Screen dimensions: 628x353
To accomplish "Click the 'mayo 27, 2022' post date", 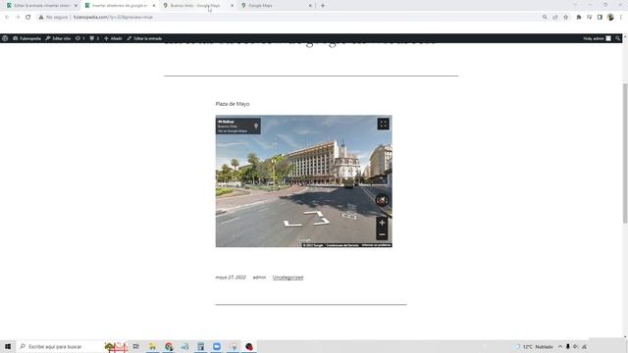I will pyautogui.click(x=231, y=277).
